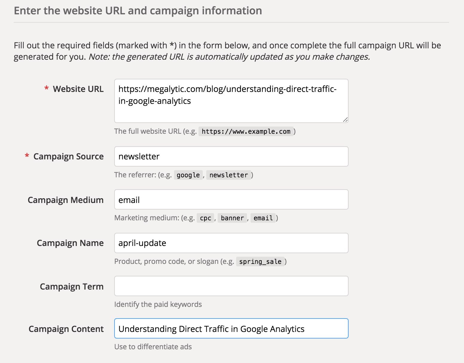
Task: Click the Use to differentiate ads hint
Action: [153, 347]
